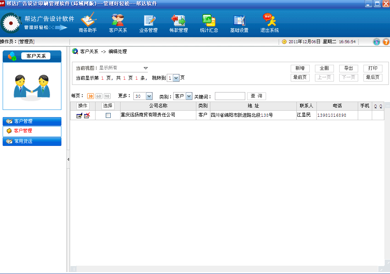390x274 pixels.
Task: Tick the checkbox for 重庆远扬商贸有限责任公司
Action: (108, 115)
